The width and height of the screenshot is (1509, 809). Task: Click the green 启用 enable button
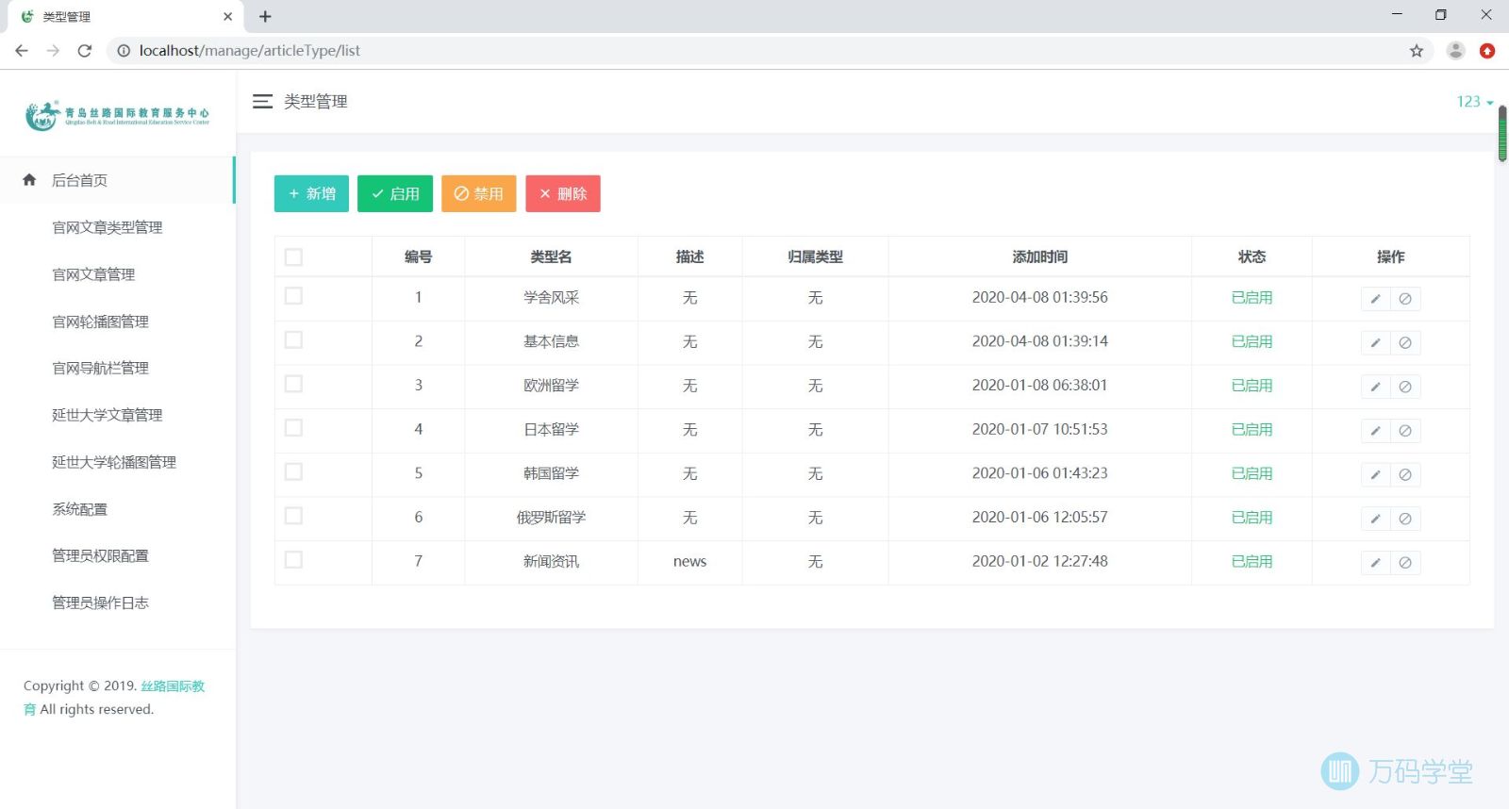coord(395,193)
